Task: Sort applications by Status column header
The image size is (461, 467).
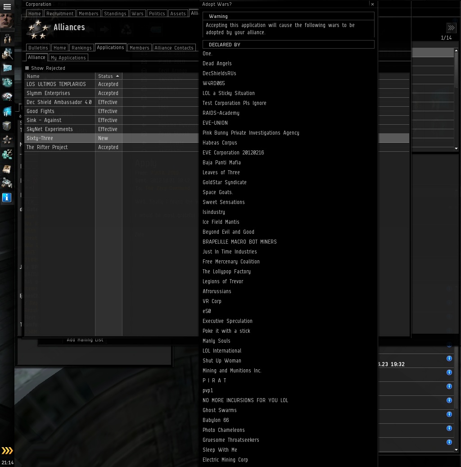Action: [x=108, y=76]
